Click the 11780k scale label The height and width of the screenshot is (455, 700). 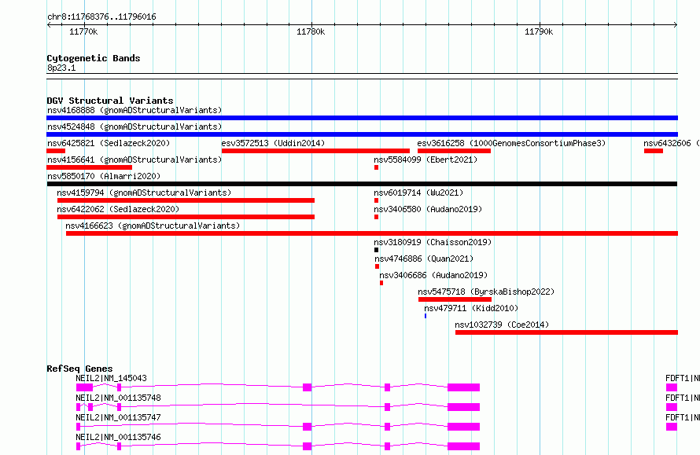coord(311,31)
